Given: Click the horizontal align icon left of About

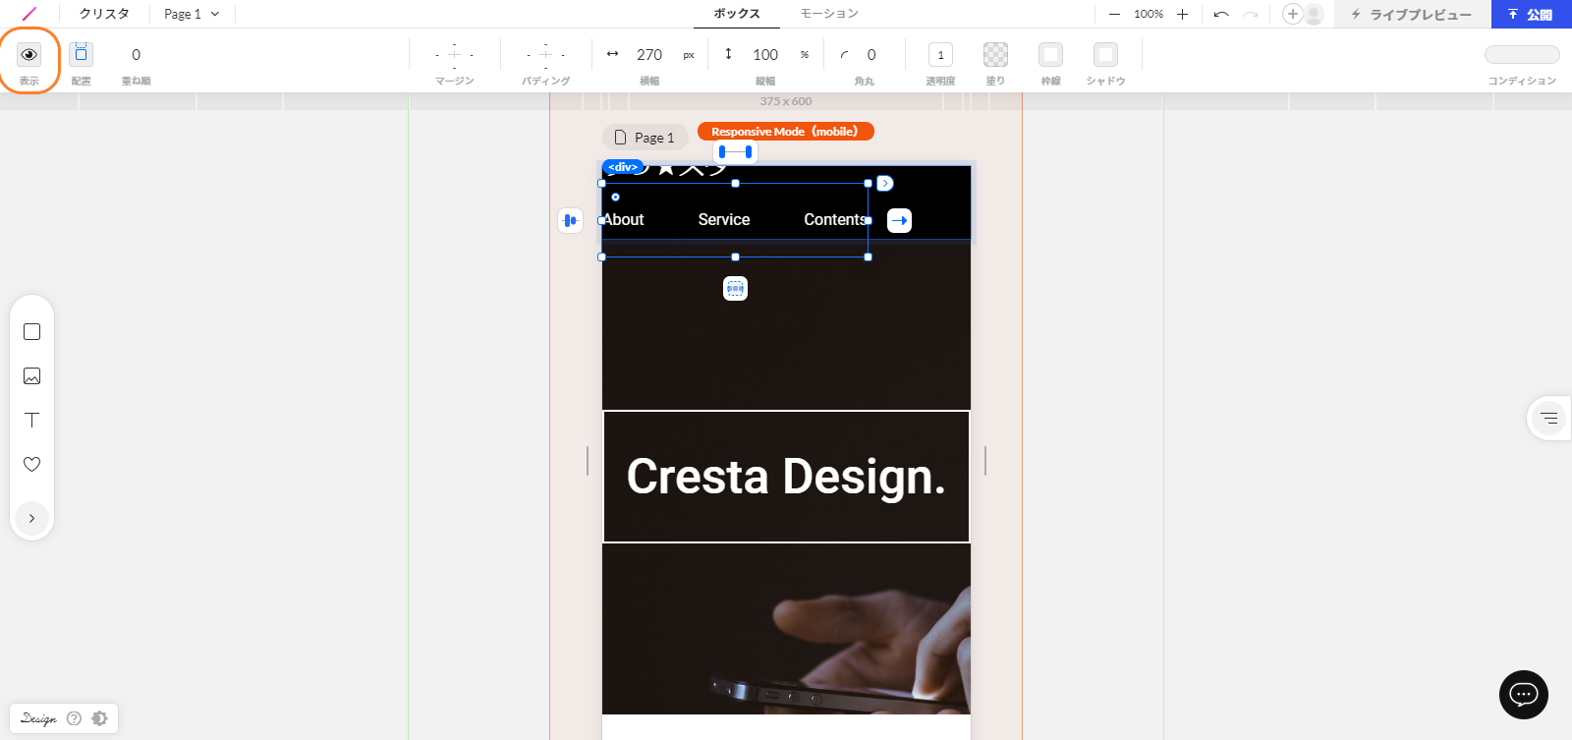Looking at the screenshot, I should tap(570, 220).
